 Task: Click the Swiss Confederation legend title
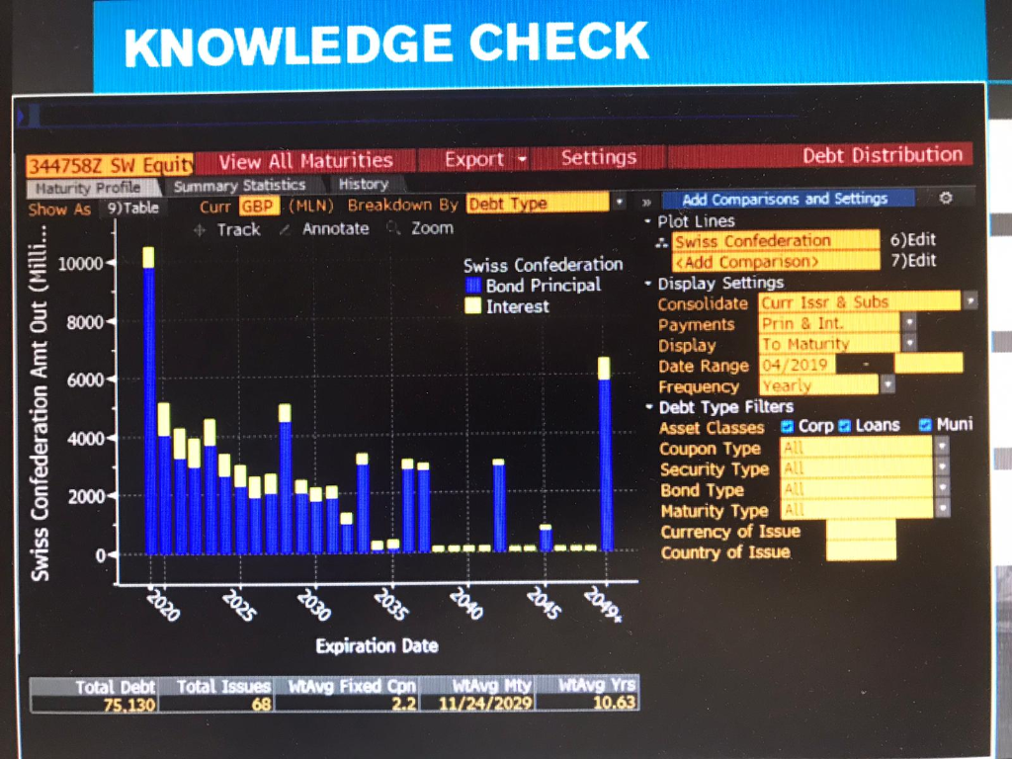[543, 265]
